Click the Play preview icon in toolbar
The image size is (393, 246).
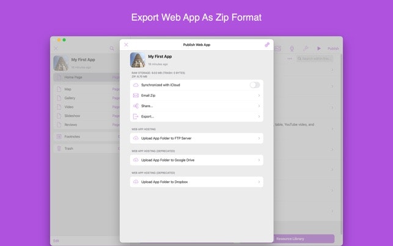(319, 48)
